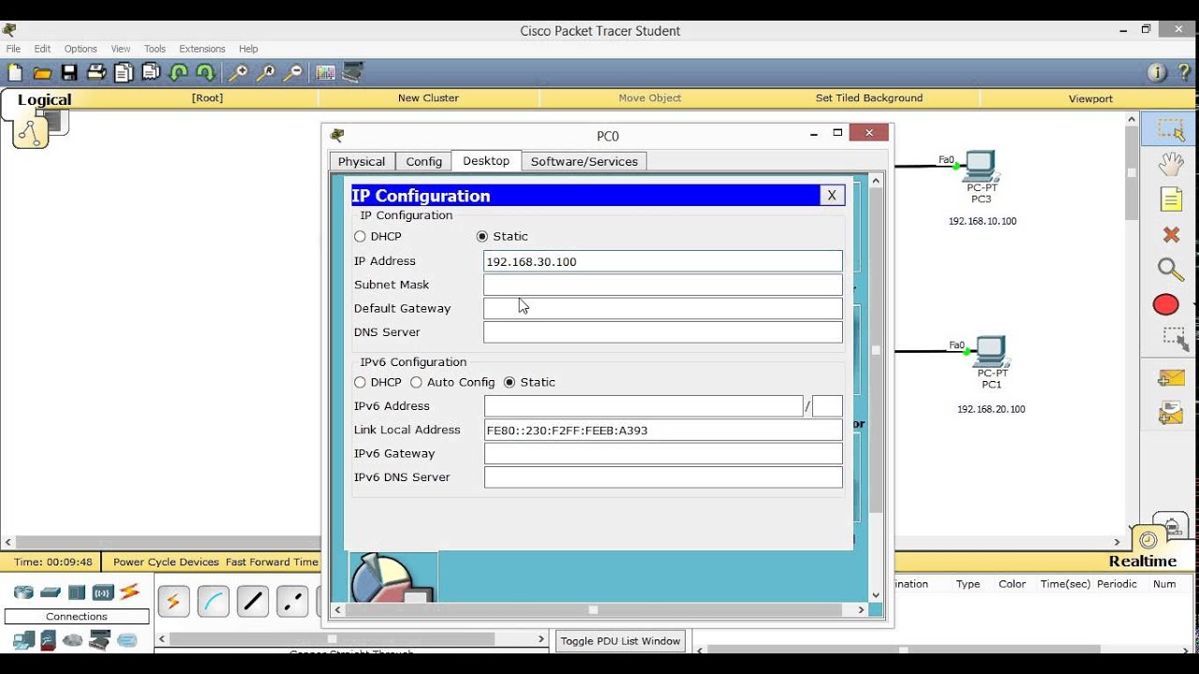The image size is (1199, 674).
Task: Choose Switches device category
Action: [51, 593]
